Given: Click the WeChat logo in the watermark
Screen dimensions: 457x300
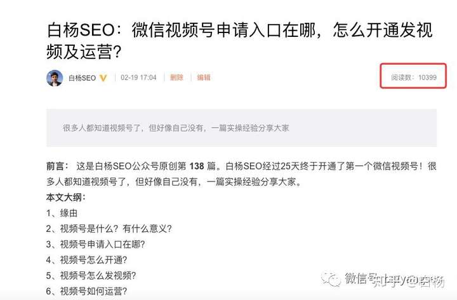Looking at the screenshot, I should pos(331,279).
